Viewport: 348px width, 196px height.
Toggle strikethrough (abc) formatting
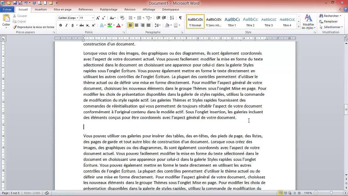tap(82, 25)
